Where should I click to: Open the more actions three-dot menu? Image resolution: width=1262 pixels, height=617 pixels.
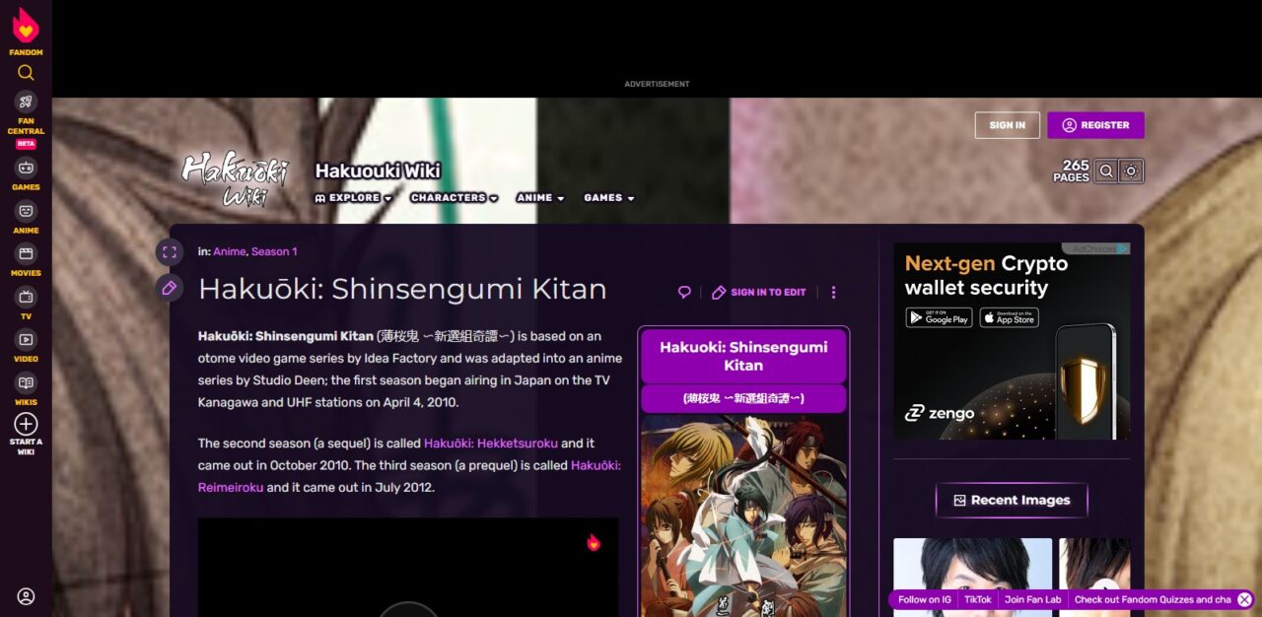tap(833, 292)
